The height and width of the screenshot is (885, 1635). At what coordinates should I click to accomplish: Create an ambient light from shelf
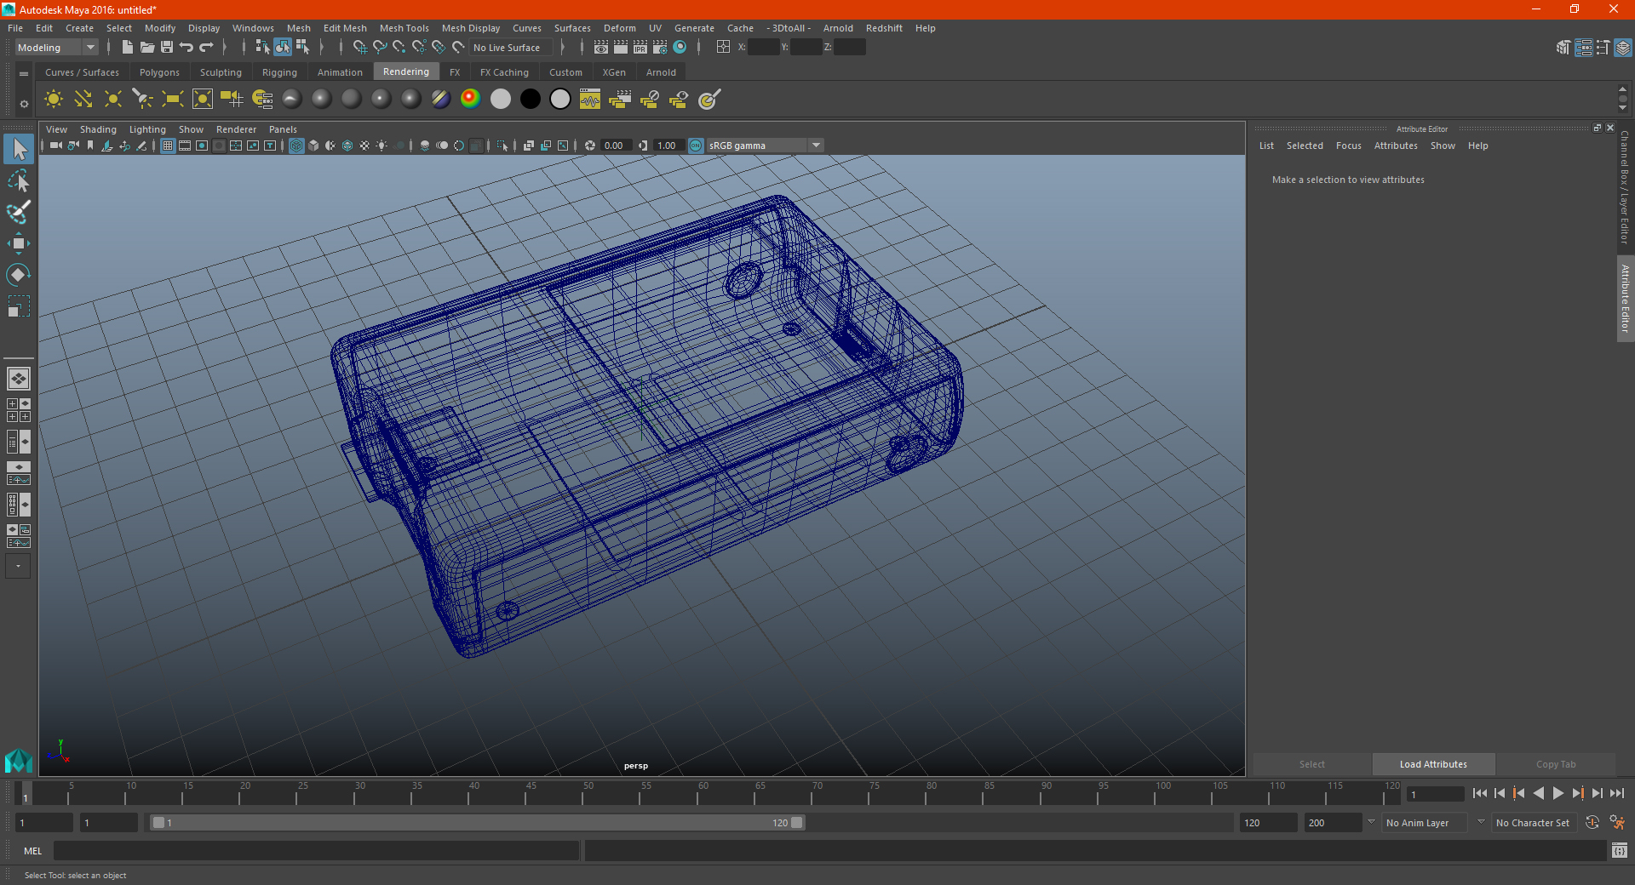[x=54, y=100]
